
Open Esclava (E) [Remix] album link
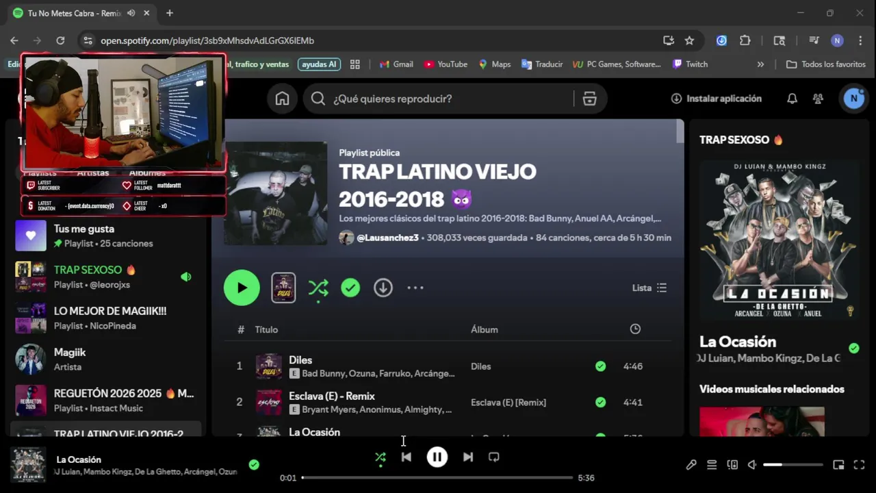(508, 402)
